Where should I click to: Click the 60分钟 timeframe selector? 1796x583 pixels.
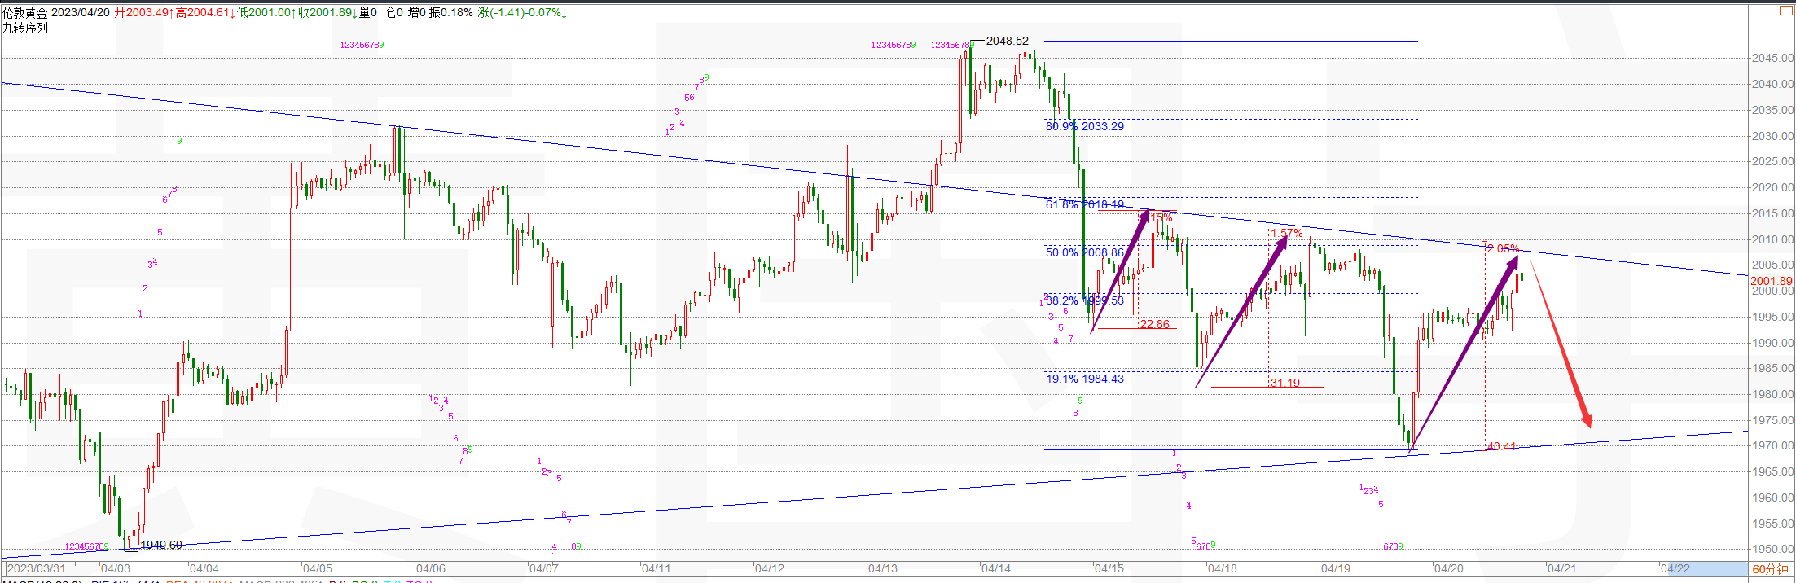(x=1771, y=568)
